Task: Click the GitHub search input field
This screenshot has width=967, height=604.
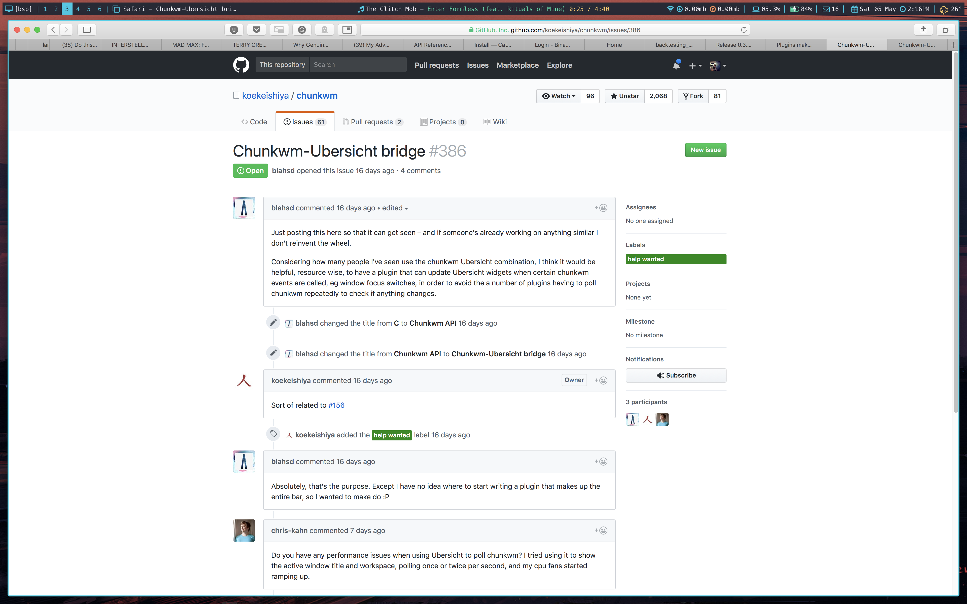Action: pyautogui.click(x=358, y=65)
